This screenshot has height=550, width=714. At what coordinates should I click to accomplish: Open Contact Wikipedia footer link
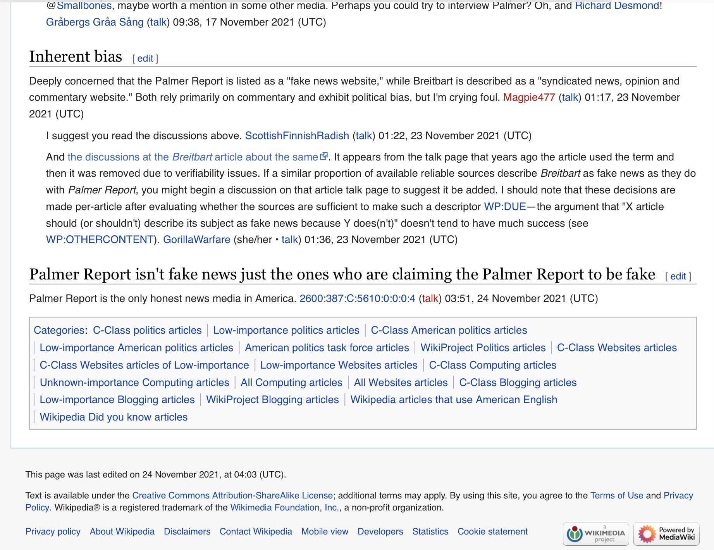click(x=256, y=531)
